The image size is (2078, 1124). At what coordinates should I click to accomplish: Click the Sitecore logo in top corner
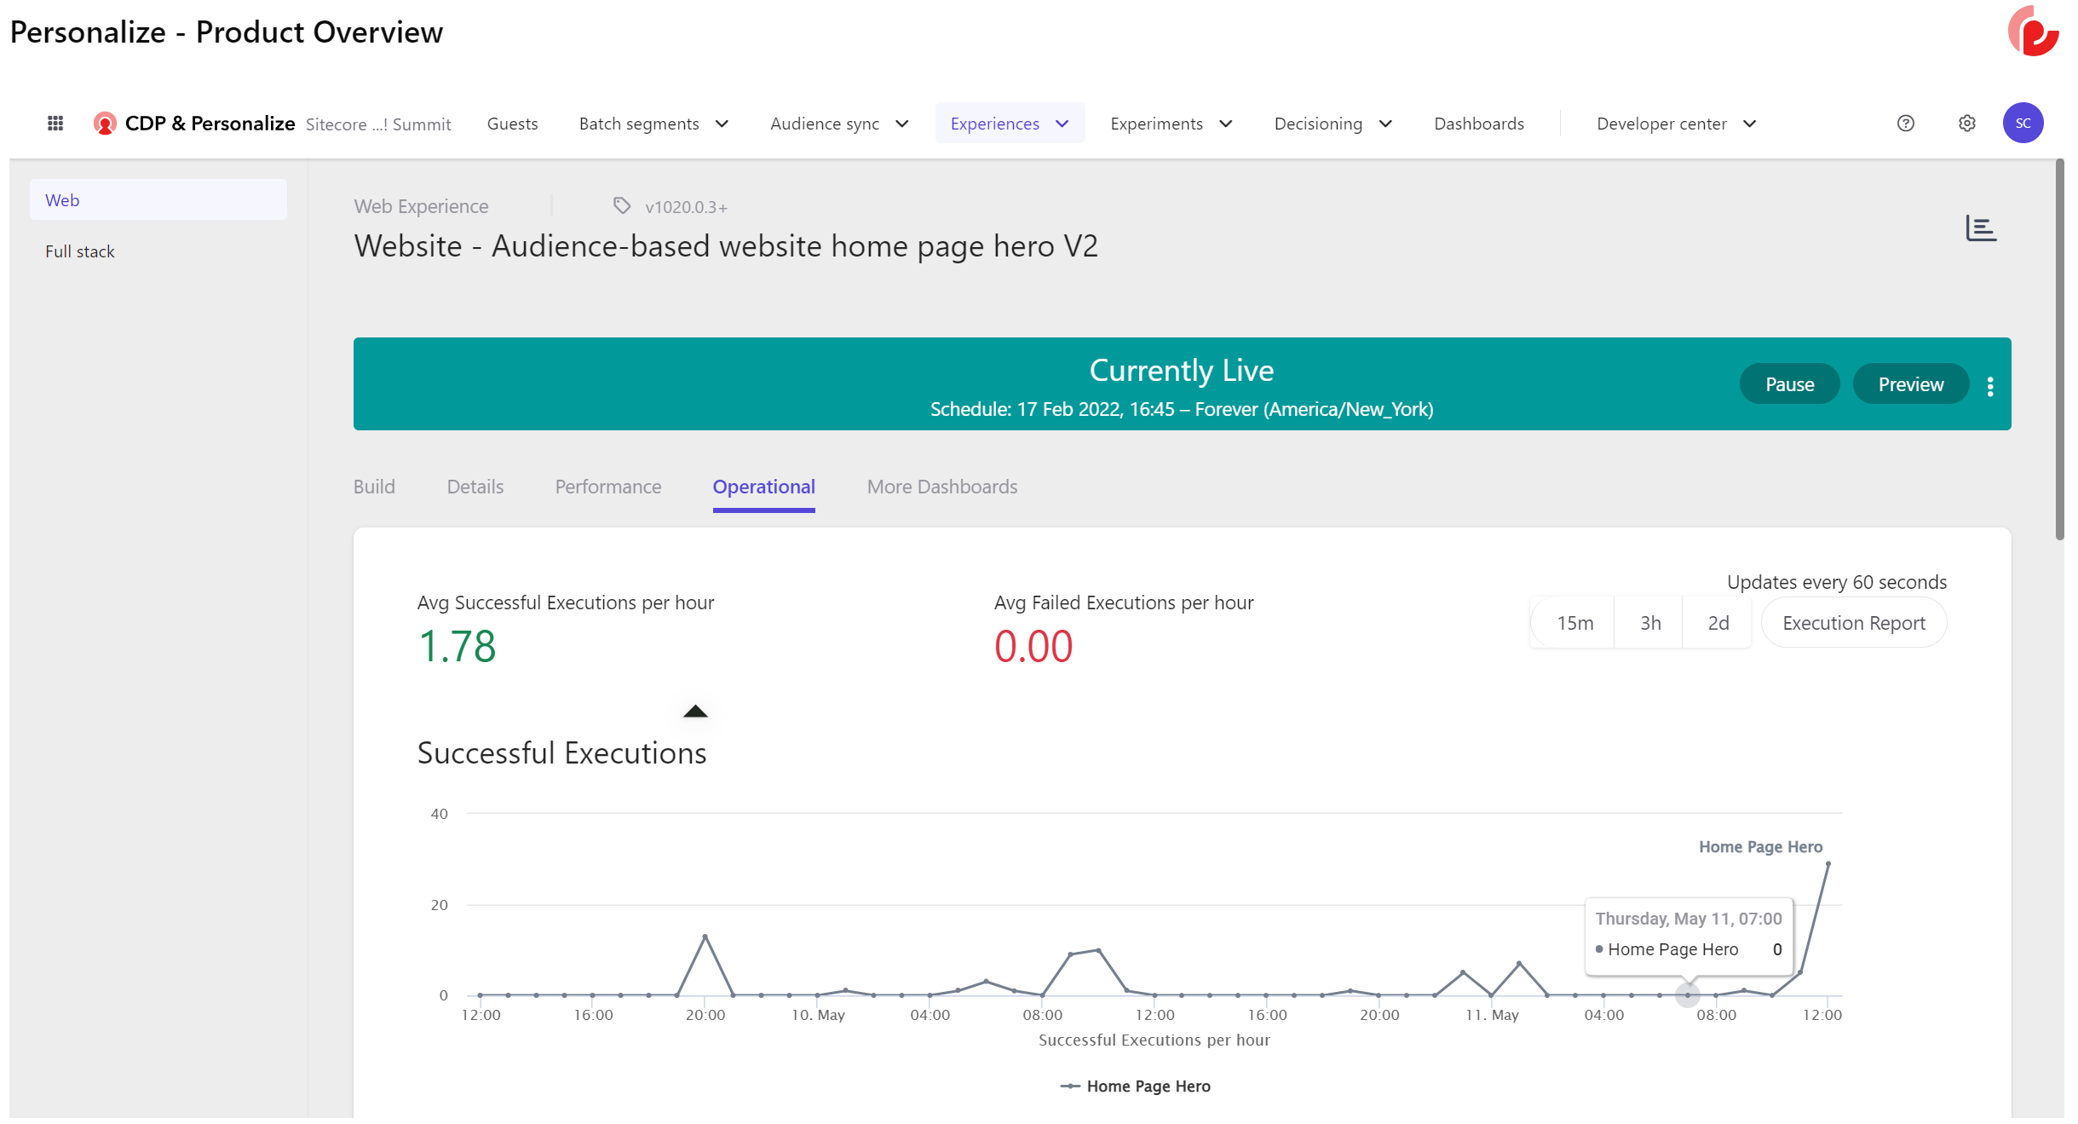pyautogui.click(x=2033, y=32)
